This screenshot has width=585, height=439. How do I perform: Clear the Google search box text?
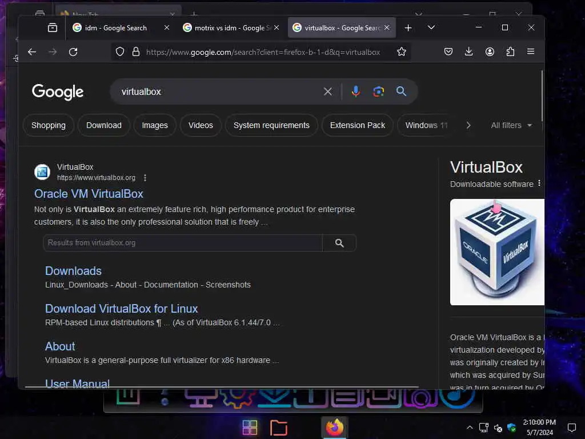(x=328, y=91)
